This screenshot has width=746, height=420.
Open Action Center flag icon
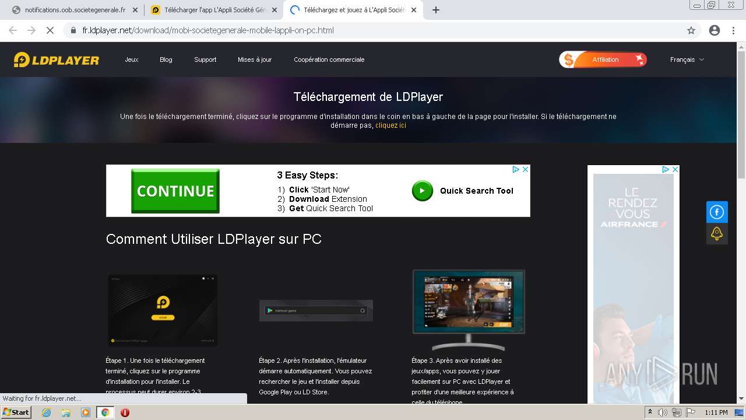pos(691,412)
